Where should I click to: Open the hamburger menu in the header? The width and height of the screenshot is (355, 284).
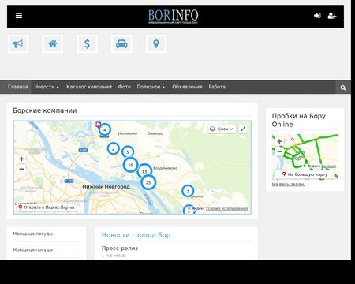click(x=19, y=16)
